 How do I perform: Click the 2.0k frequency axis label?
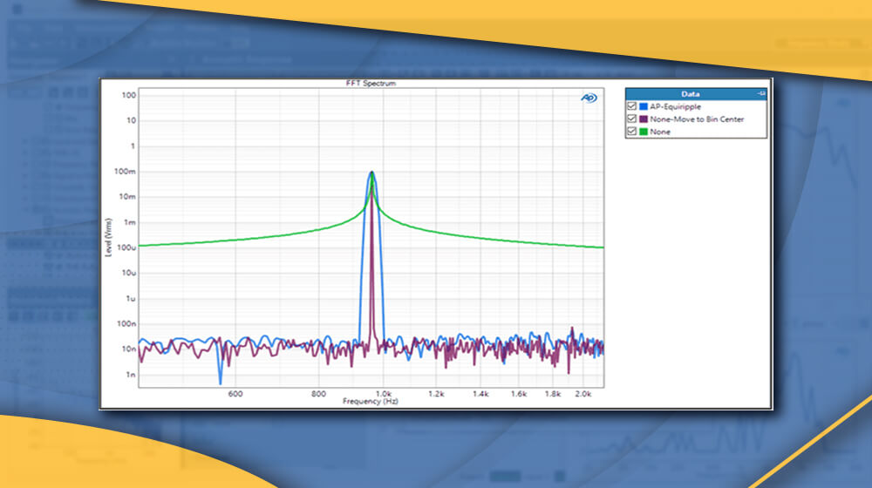(582, 394)
